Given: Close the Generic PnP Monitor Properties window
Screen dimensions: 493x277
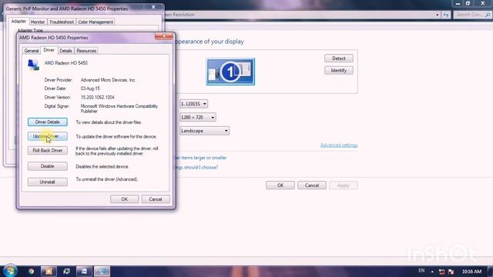Looking at the screenshot, I should tap(153, 7).
